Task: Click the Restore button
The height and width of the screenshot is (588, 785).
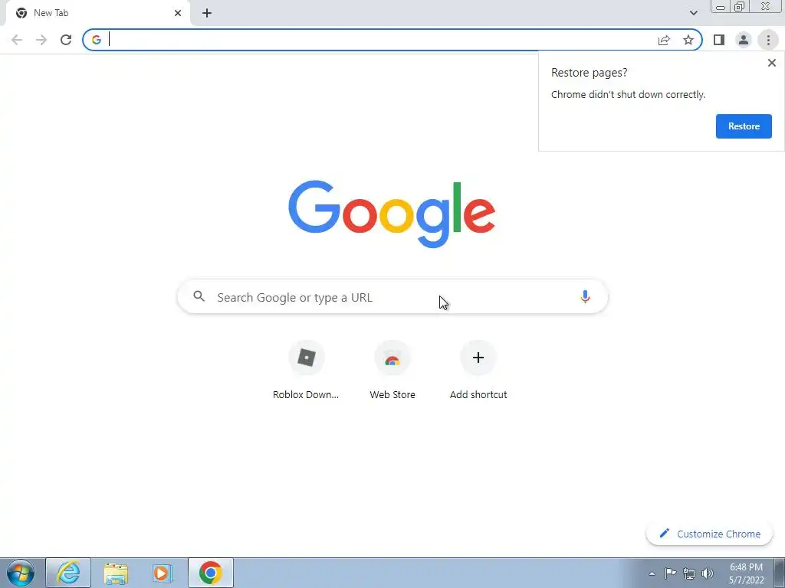Action: point(744,126)
